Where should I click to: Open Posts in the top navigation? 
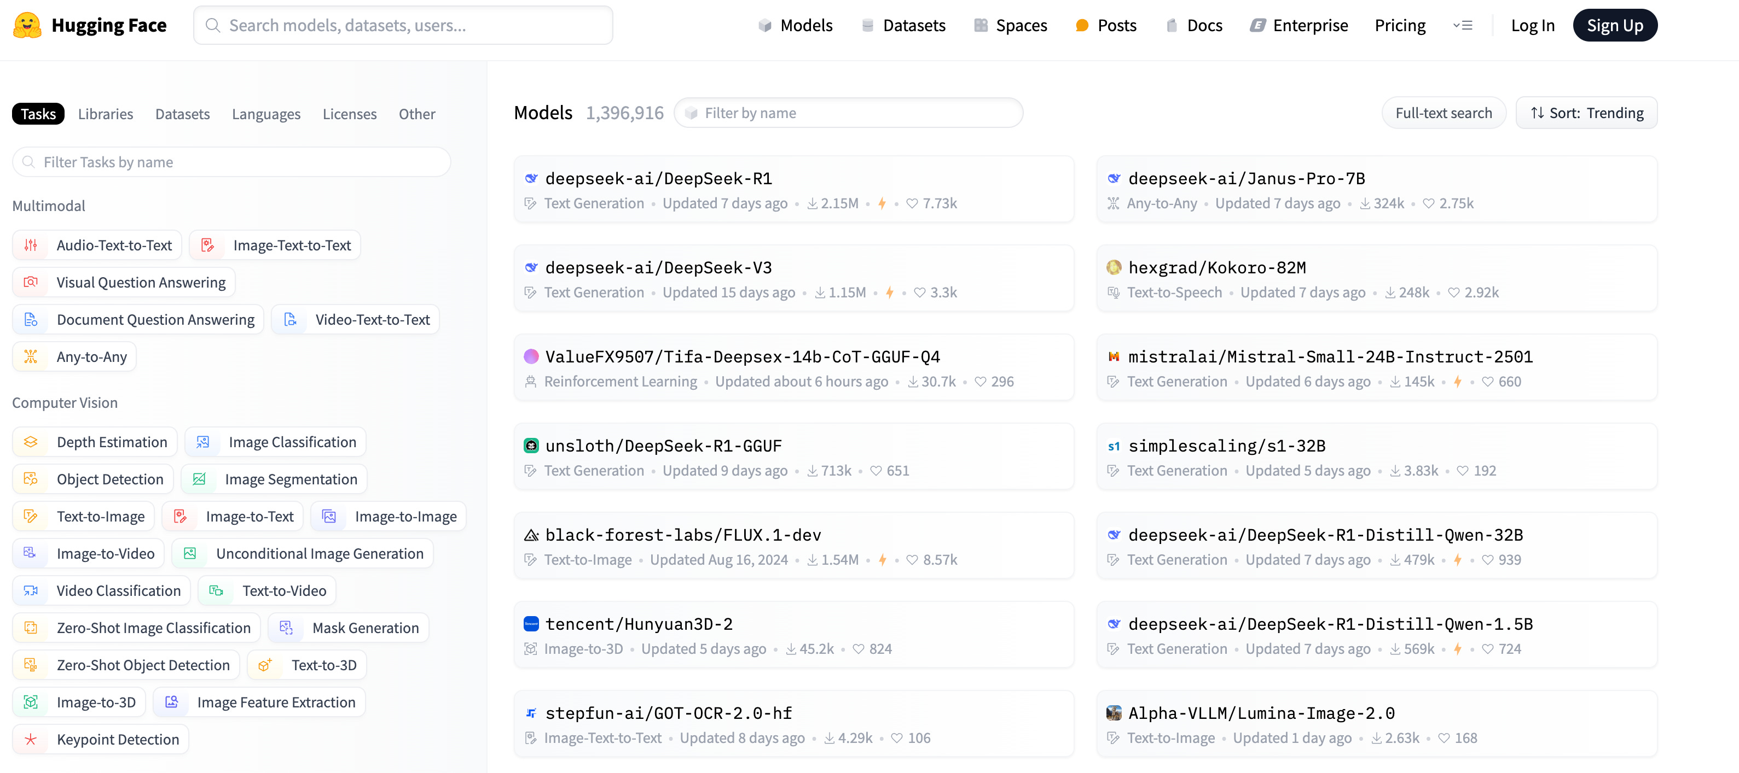coord(1106,26)
